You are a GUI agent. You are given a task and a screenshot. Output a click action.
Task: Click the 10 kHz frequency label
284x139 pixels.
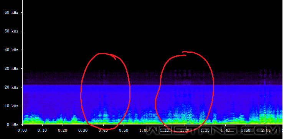click(x=12, y=106)
